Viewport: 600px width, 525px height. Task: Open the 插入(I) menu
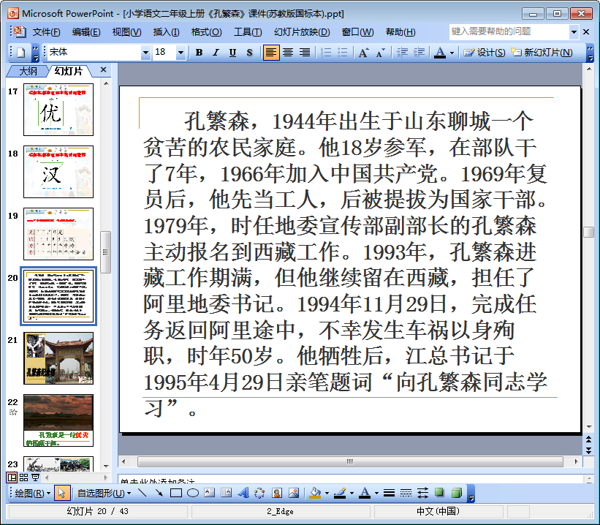[166, 32]
